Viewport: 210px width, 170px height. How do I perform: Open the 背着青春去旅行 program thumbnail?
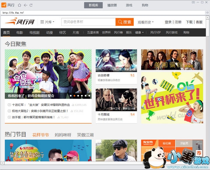(48, 150)
